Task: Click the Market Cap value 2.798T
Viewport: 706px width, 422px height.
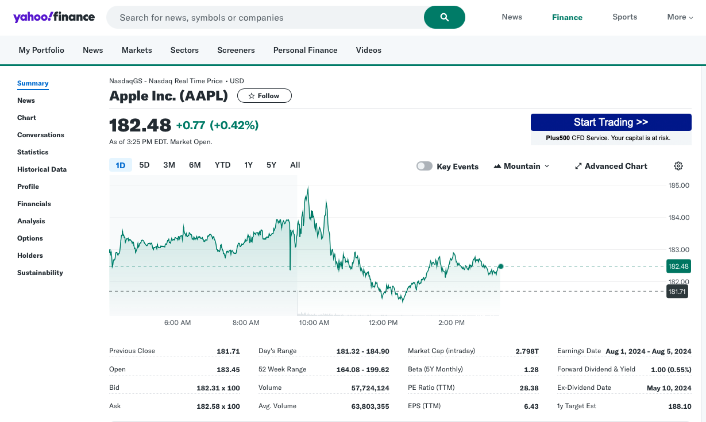Action: [x=527, y=351]
